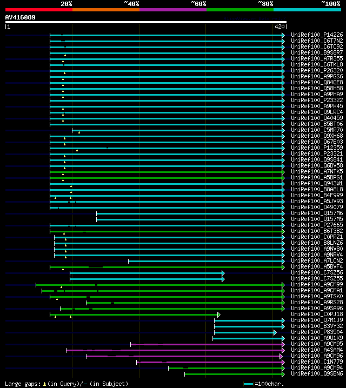Select the UniRef100_Q7M1J9 label
346x388 pixels.
(317, 320)
